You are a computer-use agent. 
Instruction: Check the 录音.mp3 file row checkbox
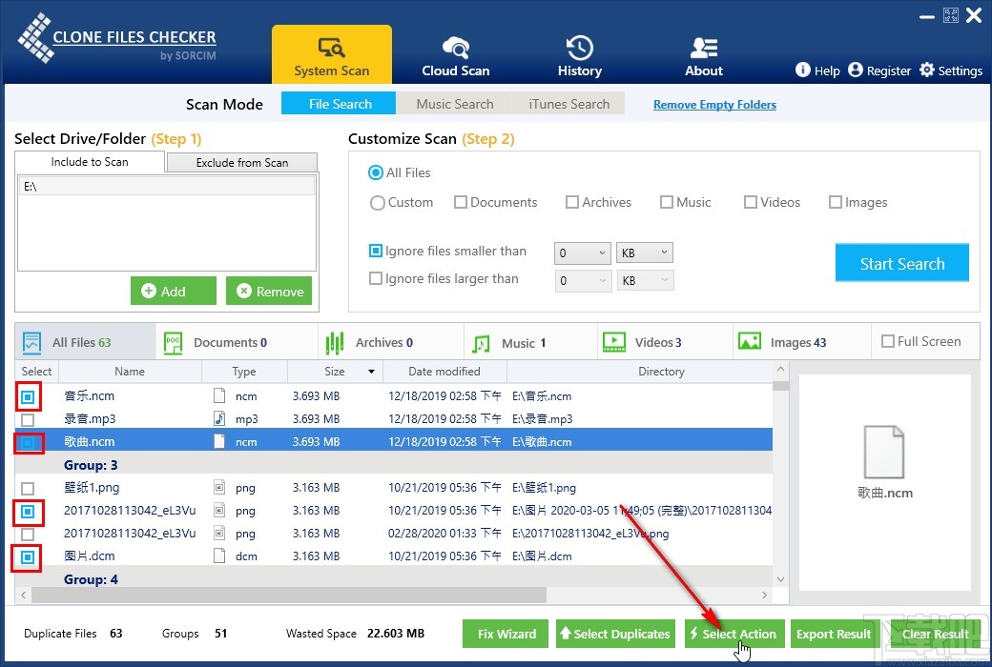[x=28, y=419]
